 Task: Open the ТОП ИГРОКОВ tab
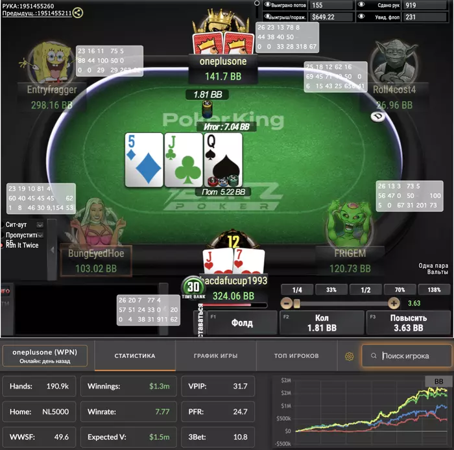tap(296, 356)
